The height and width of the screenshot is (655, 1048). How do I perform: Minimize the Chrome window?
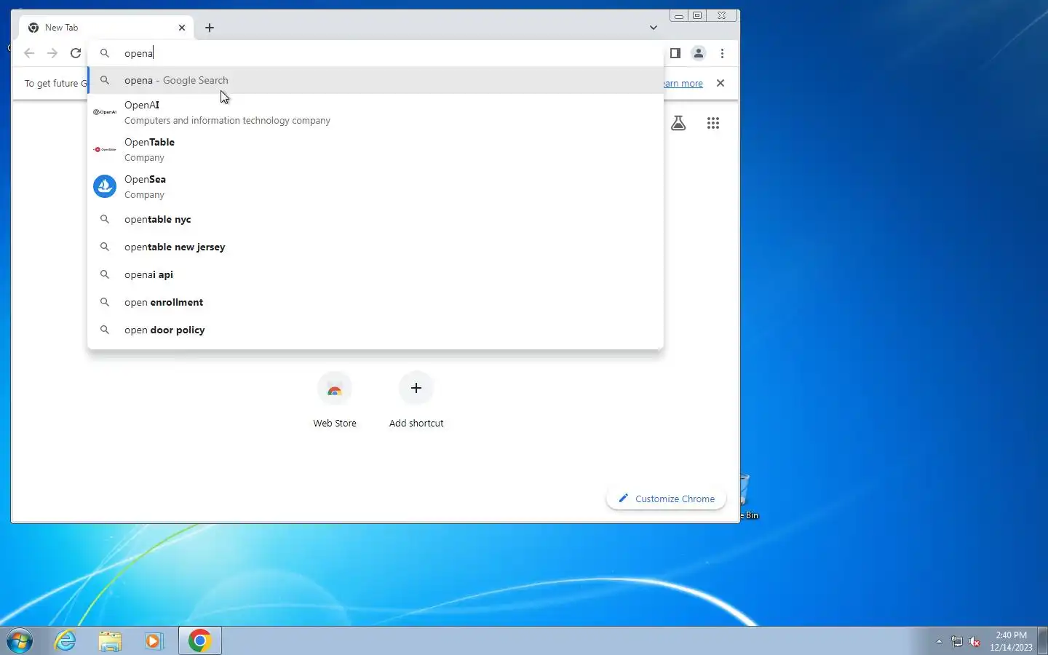pyautogui.click(x=678, y=15)
